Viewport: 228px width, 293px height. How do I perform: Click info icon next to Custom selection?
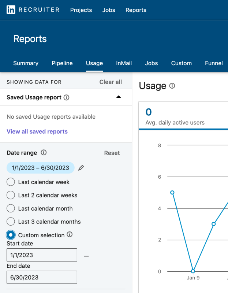[70, 234]
